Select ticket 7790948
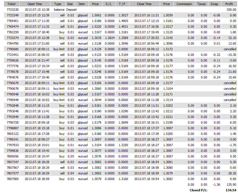 point(13,94)
